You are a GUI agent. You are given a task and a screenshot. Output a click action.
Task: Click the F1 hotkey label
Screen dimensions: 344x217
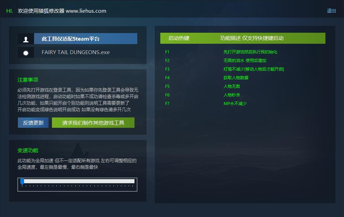click(x=167, y=52)
